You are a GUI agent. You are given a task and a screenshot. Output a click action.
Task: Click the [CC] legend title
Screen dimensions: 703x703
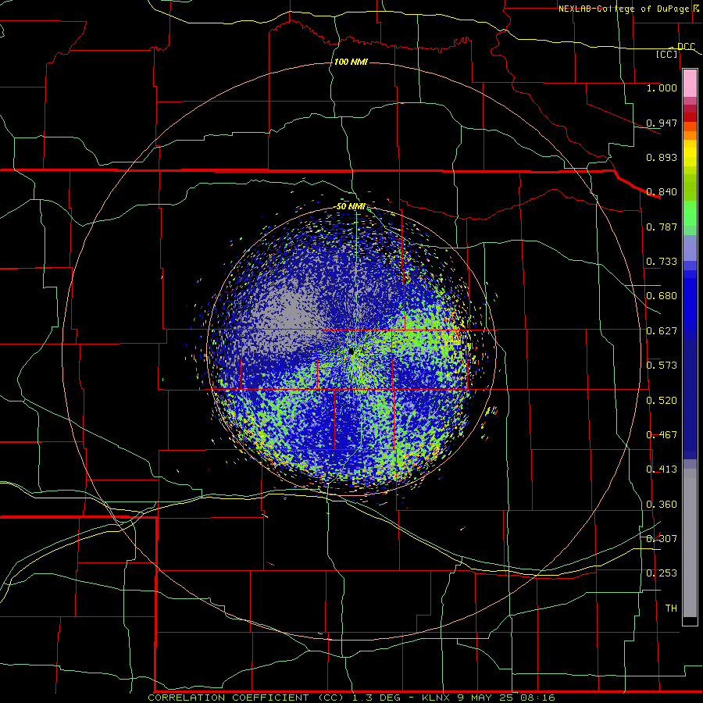pyautogui.click(x=667, y=54)
